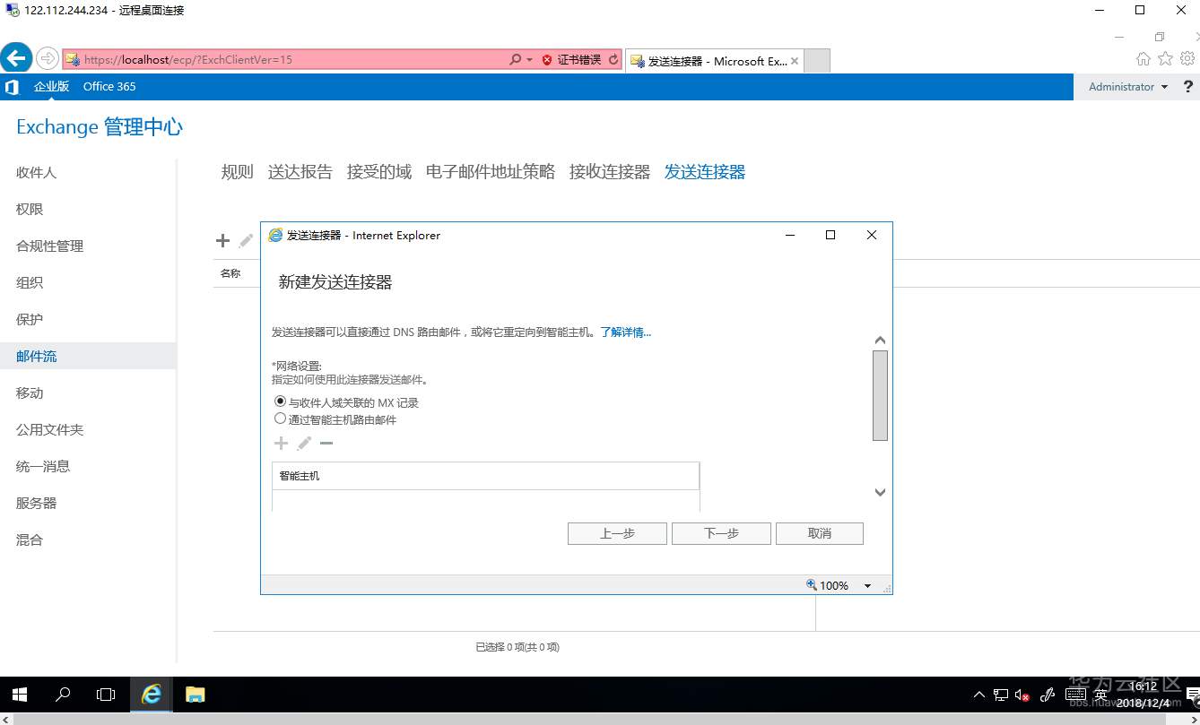Click the certificate error icon in address bar
The height and width of the screenshot is (725, 1200).
(547, 59)
